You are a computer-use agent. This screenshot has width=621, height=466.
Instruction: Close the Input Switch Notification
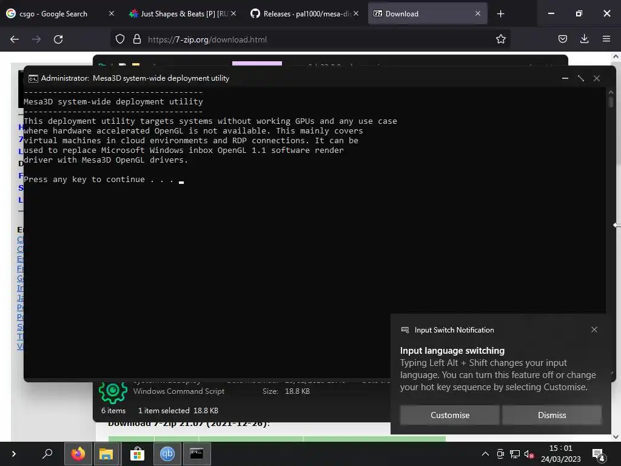pos(594,329)
